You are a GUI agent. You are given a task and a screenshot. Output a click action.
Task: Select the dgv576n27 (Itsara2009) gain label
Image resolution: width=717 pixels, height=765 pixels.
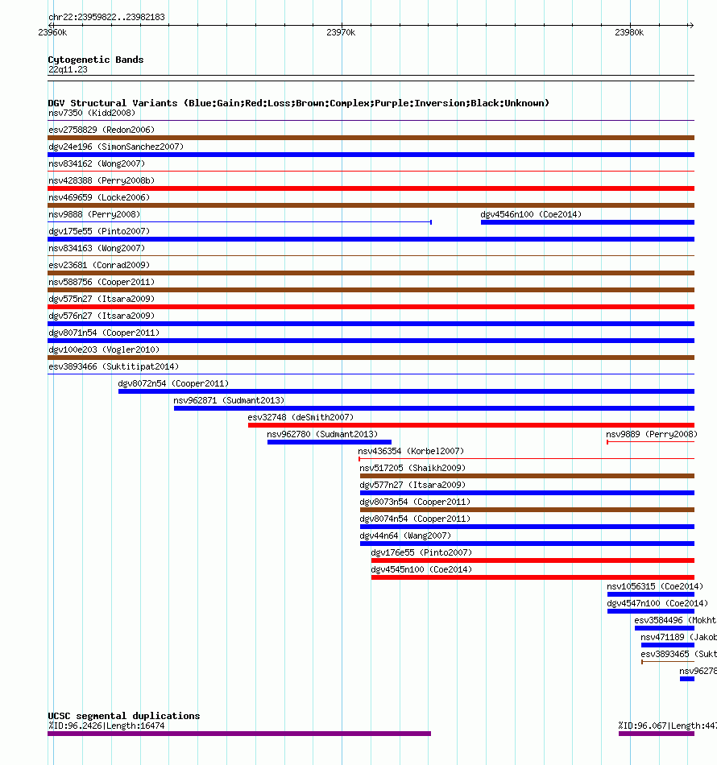point(102,316)
